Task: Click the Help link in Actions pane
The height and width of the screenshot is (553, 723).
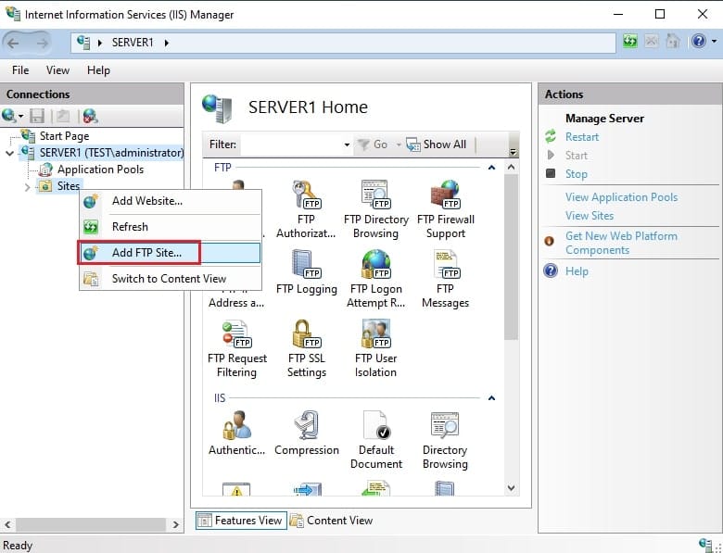Action: point(577,271)
